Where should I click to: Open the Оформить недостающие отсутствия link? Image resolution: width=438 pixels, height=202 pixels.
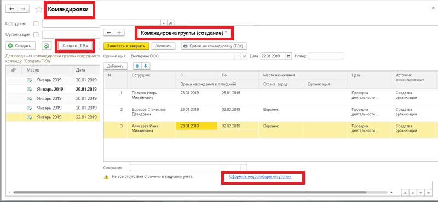[x=261, y=177]
